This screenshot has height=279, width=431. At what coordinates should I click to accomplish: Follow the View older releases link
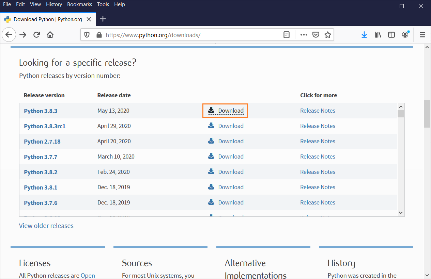tap(46, 226)
